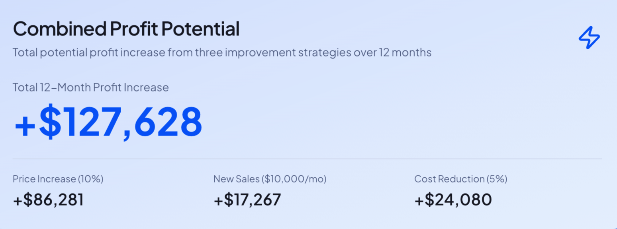This screenshot has width=617, height=229.
Task: Open the Cost Reduction (5%) breakdown
Action: pyautogui.click(x=461, y=179)
